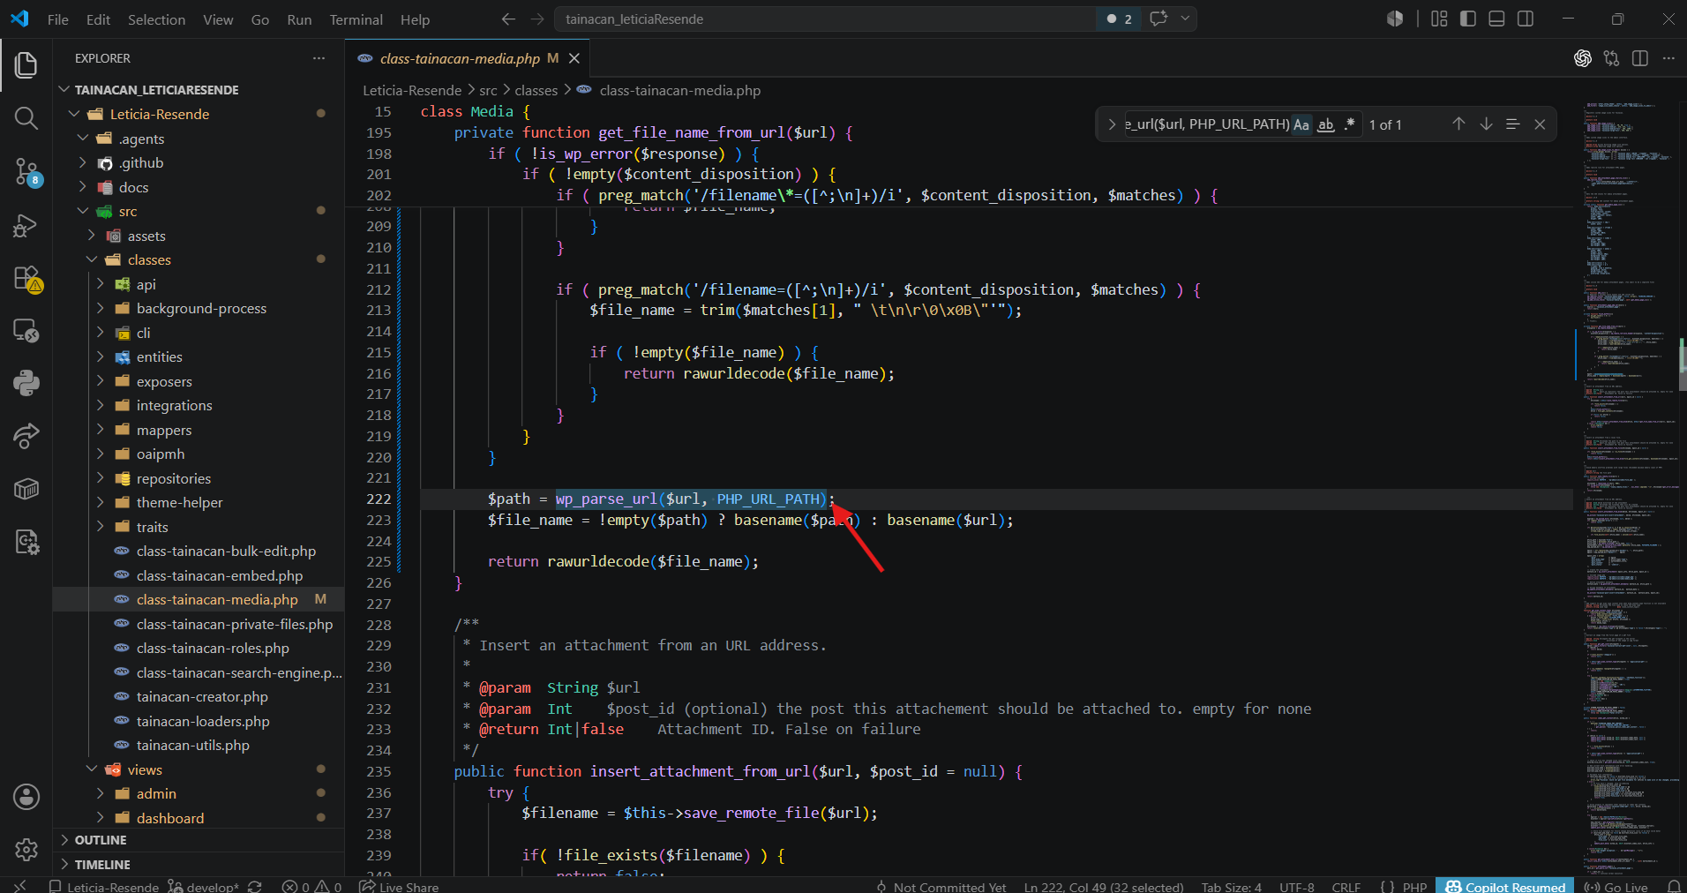1687x893 pixels.
Task: Collapse the classes folder
Action: [x=92, y=259]
